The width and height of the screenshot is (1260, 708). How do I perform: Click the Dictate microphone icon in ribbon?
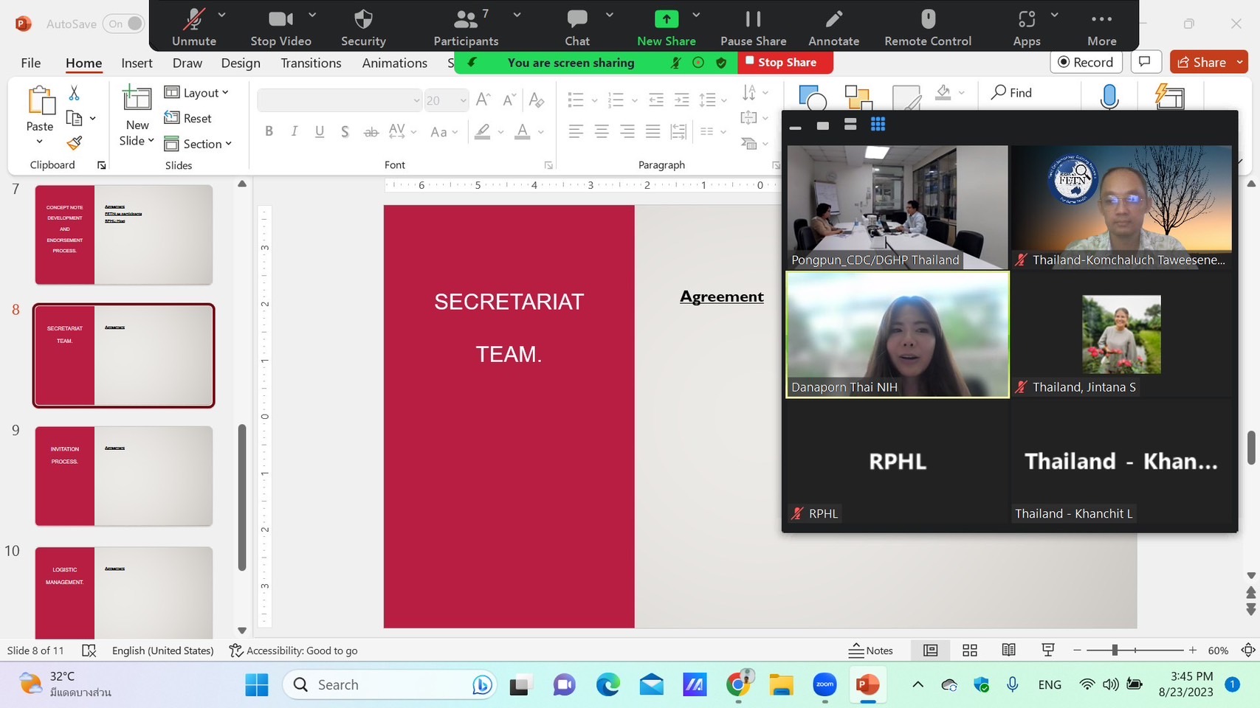[x=1109, y=97]
